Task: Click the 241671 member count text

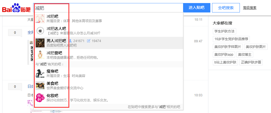Action: (79, 41)
